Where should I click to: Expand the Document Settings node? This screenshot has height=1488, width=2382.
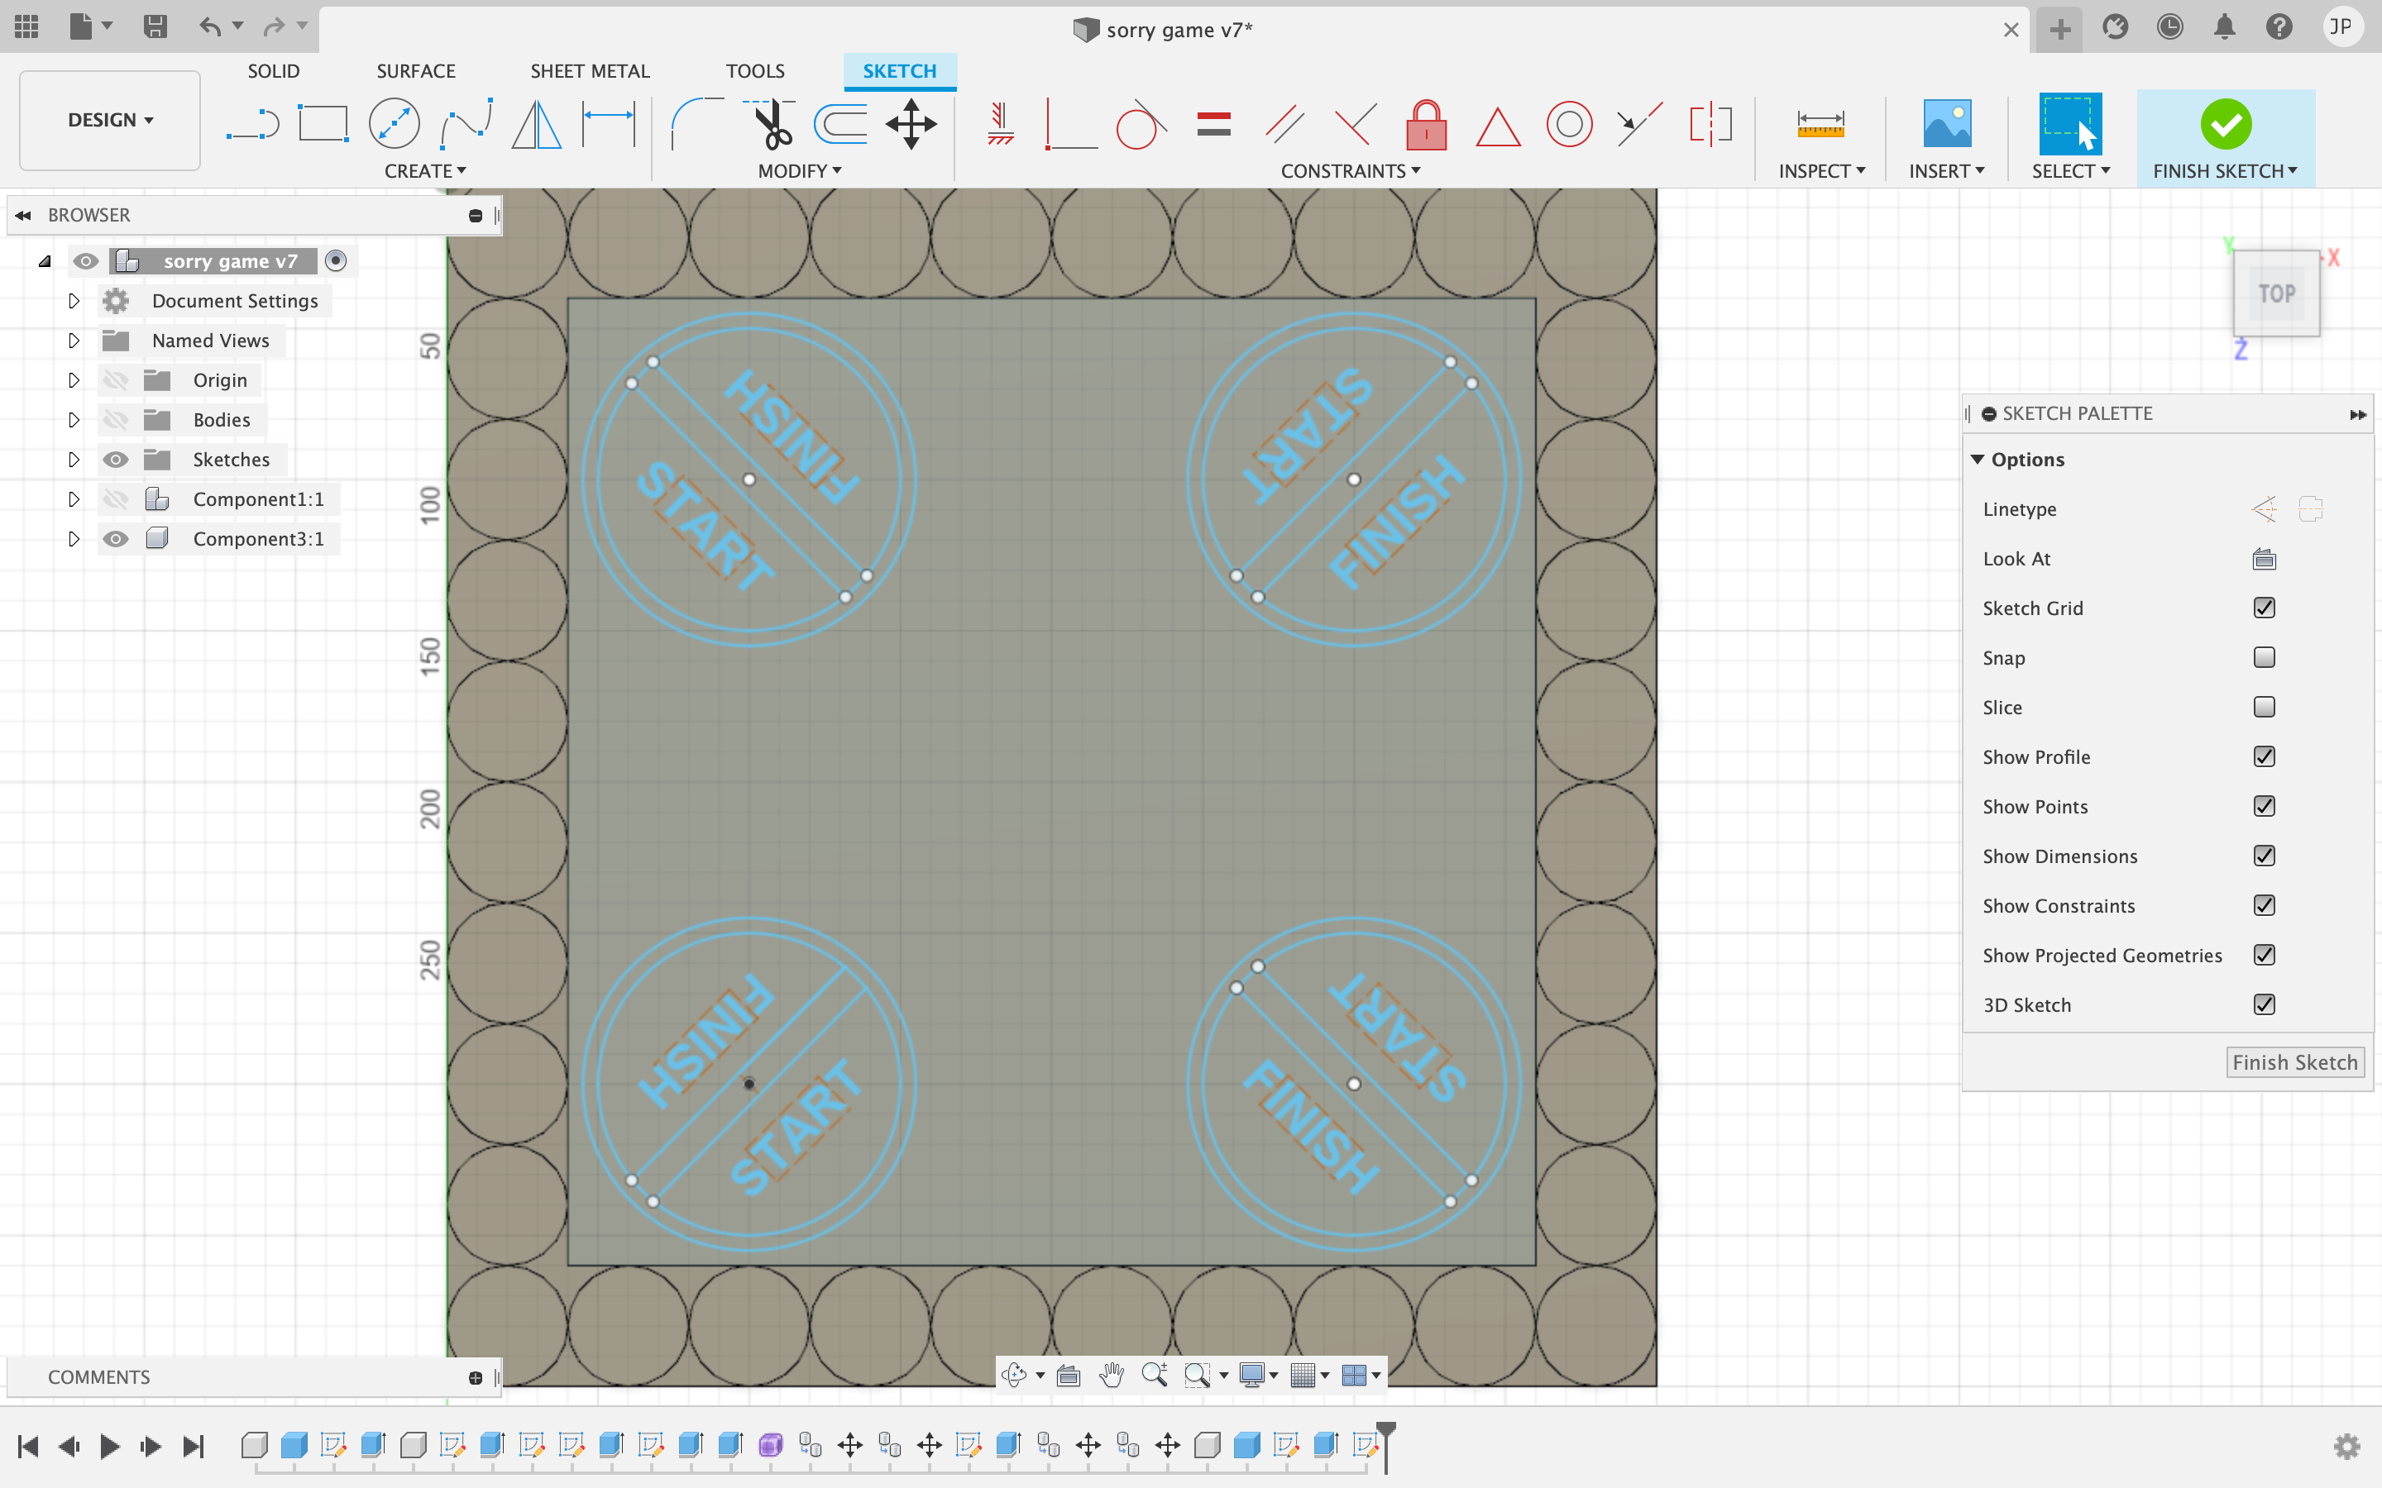tap(74, 301)
